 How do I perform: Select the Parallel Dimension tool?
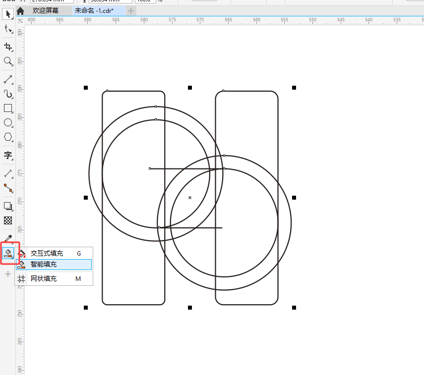pos(8,173)
